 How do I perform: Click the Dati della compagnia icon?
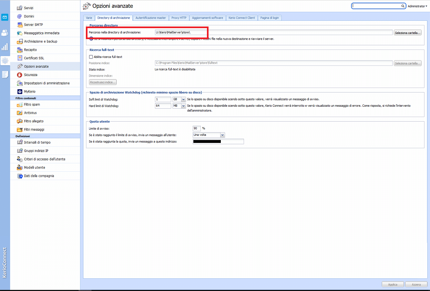point(20,176)
